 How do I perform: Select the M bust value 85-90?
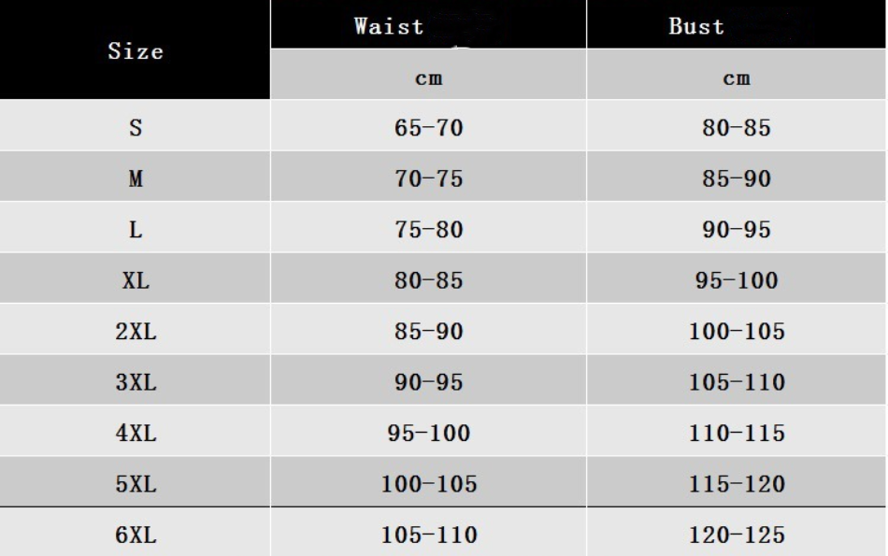click(x=737, y=178)
